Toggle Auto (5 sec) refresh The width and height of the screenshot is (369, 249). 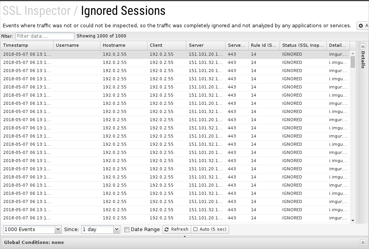tap(210, 230)
